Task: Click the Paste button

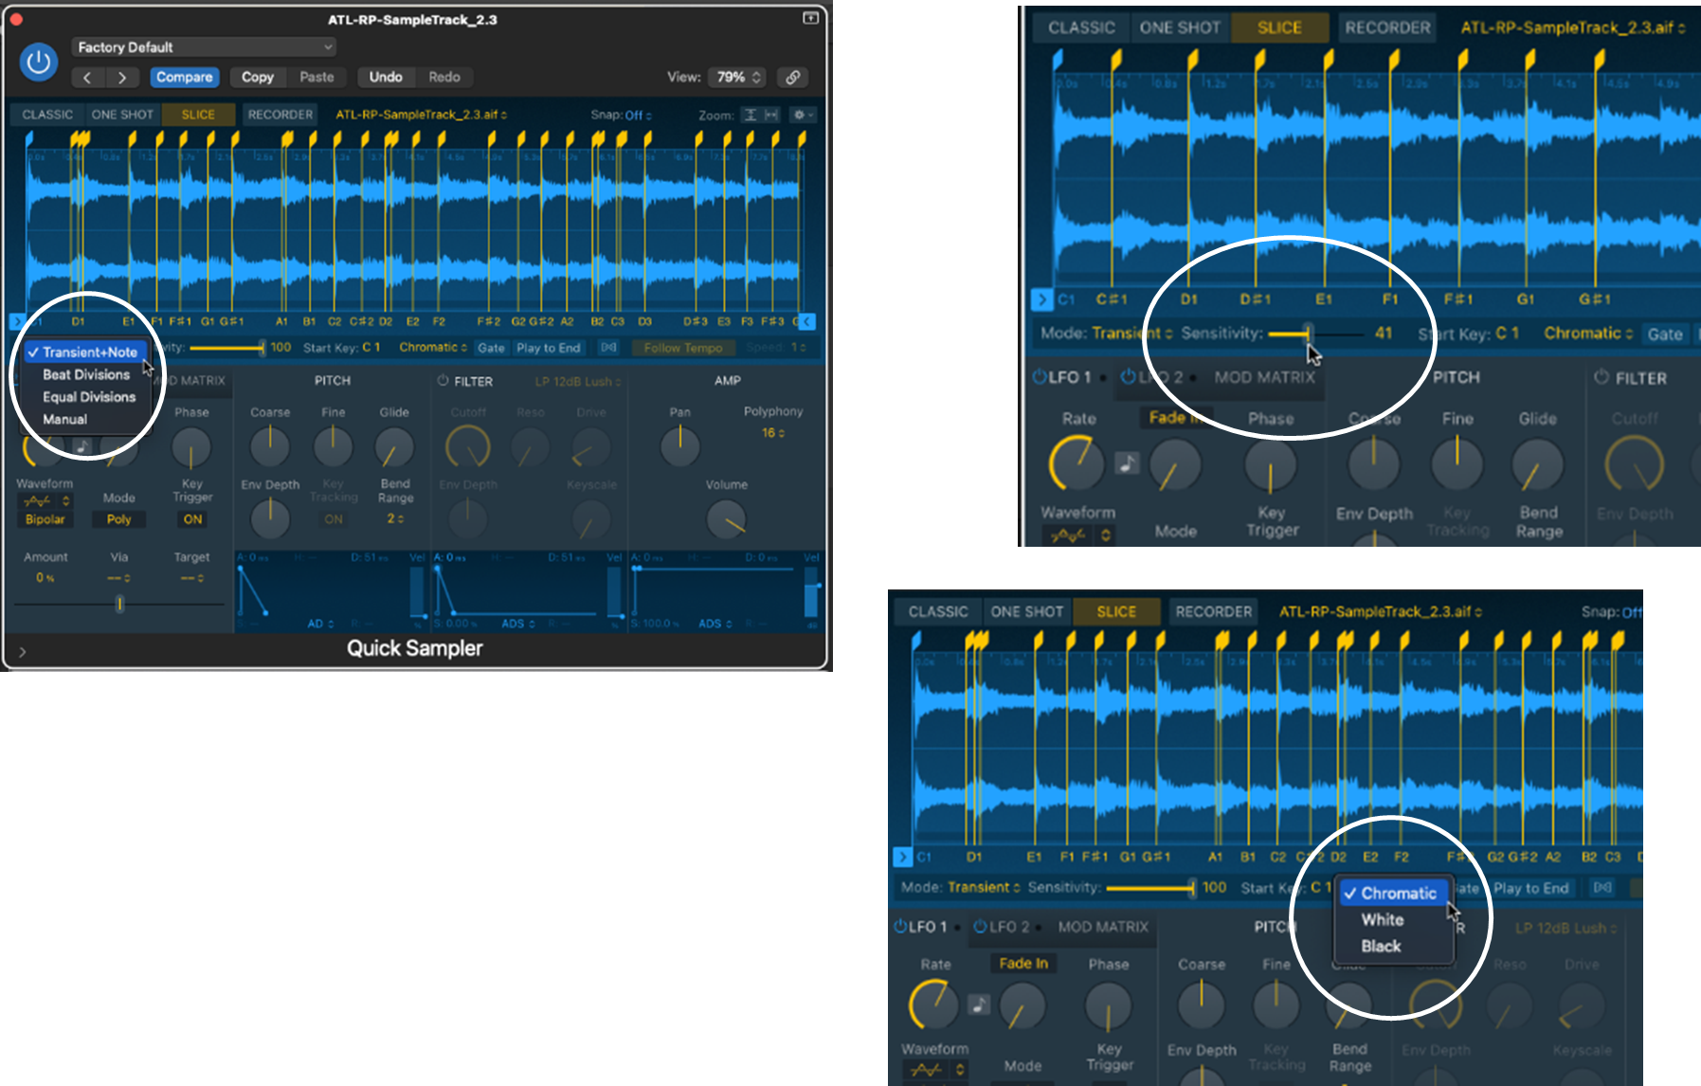Action: point(317,78)
